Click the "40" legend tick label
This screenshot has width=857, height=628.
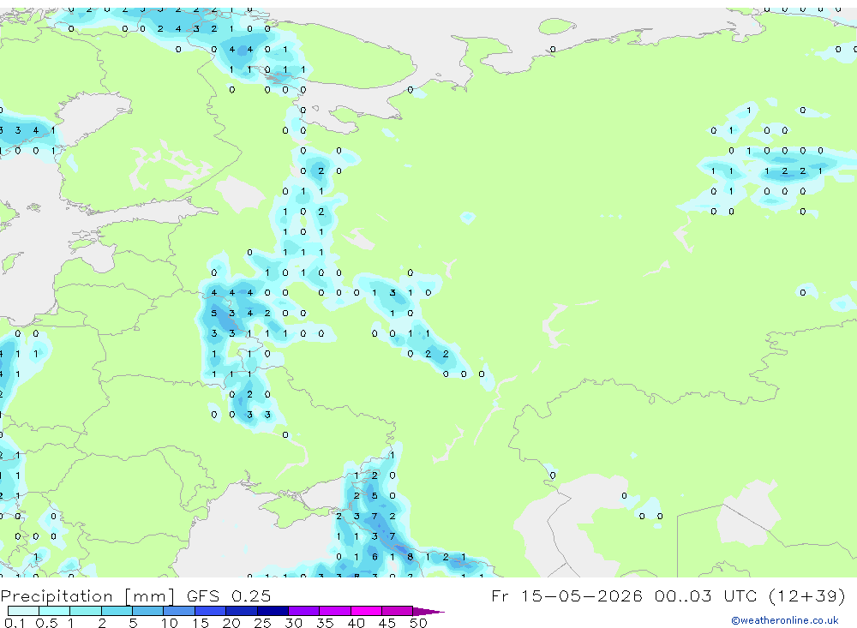tap(357, 623)
